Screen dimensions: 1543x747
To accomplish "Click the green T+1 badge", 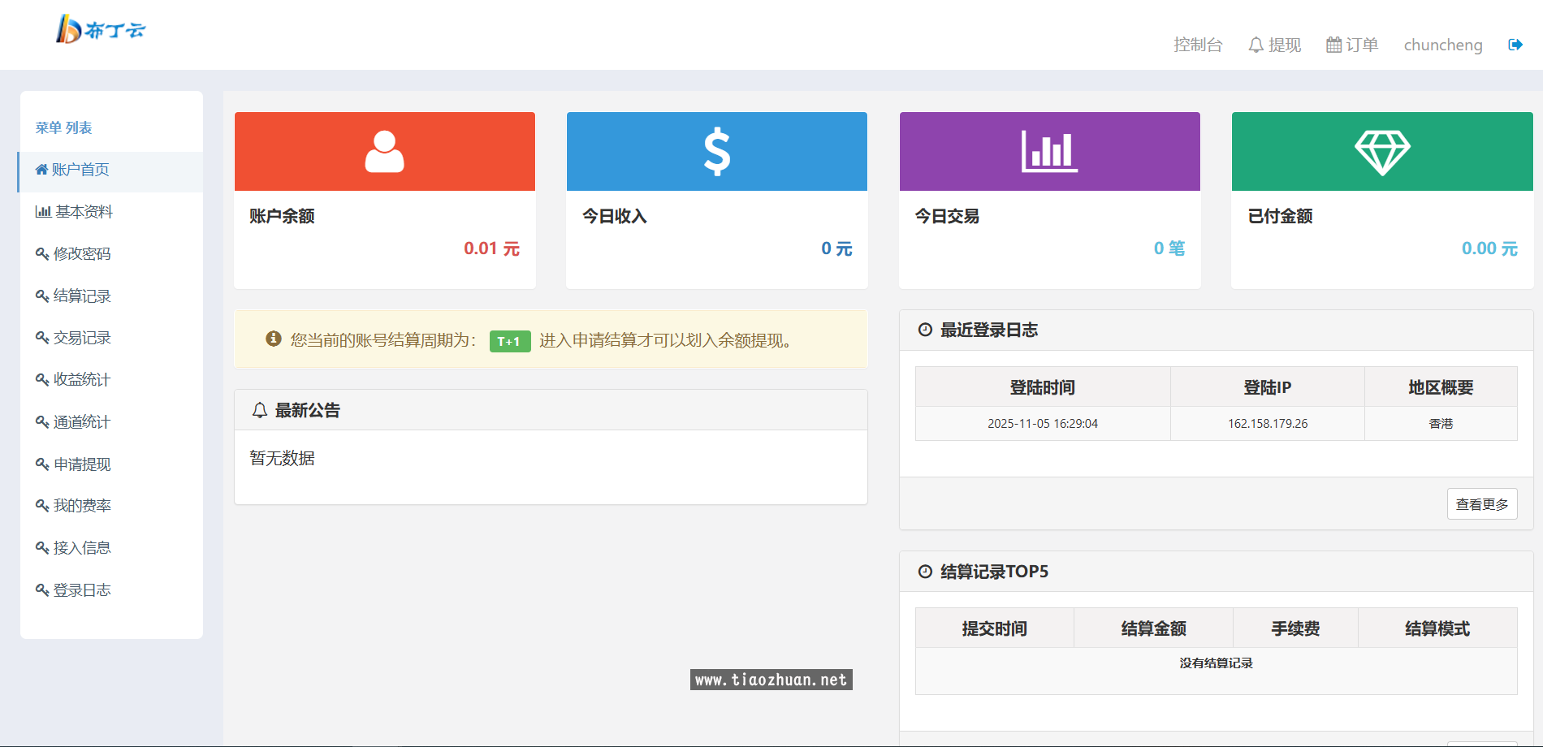I will pos(508,341).
